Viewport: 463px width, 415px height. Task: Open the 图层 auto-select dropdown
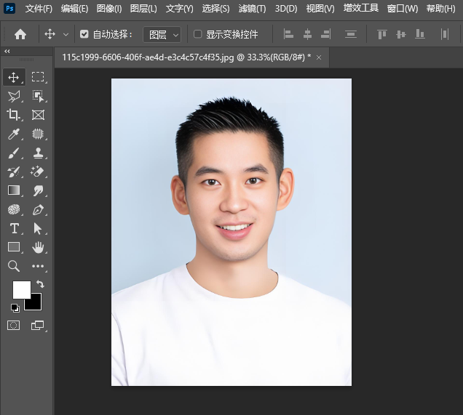tap(162, 34)
